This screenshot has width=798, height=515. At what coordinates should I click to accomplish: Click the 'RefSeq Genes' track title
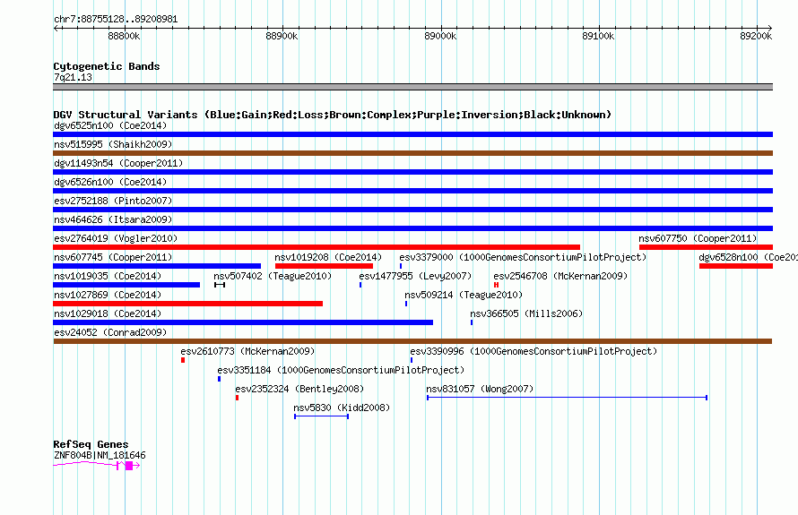(x=91, y=444)
